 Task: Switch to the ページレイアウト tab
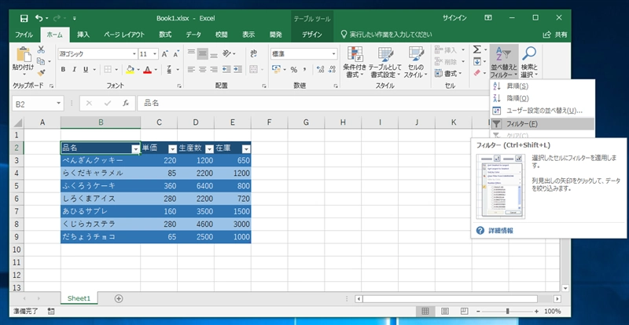tap(124, 35)
